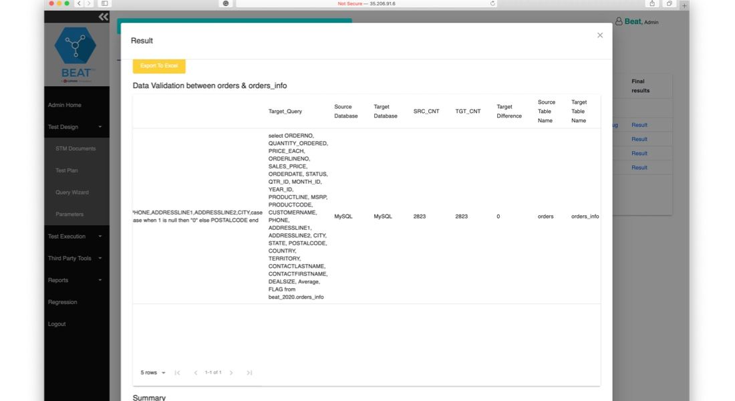The width and height of the screenshot is (735, 401).
Task: Open the top Result link under Final results
Action: click(639, 125)
